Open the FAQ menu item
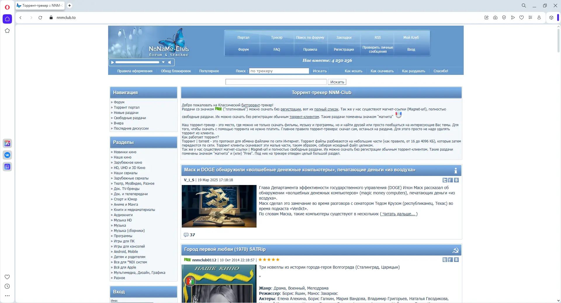The width and height of the screenshot is (561, 303). 277,50
